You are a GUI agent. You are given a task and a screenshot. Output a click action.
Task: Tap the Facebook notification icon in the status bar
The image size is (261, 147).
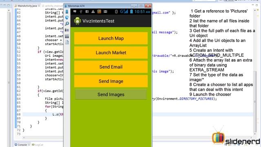(87, 11)
